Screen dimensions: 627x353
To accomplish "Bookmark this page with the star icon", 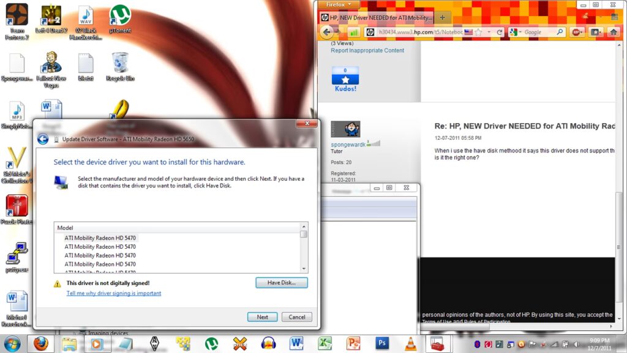I will coord(478,32).
